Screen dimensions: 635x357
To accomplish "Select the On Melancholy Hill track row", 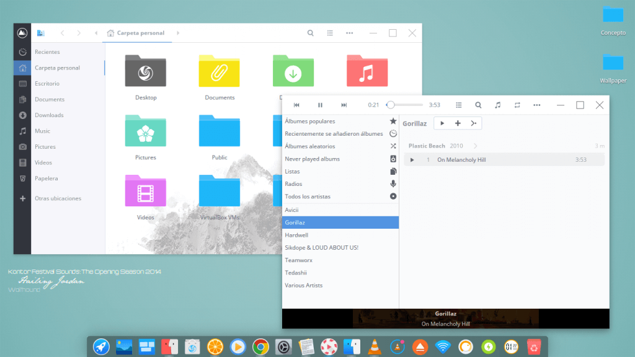I will pyautogui.click(x=504, y=159).
